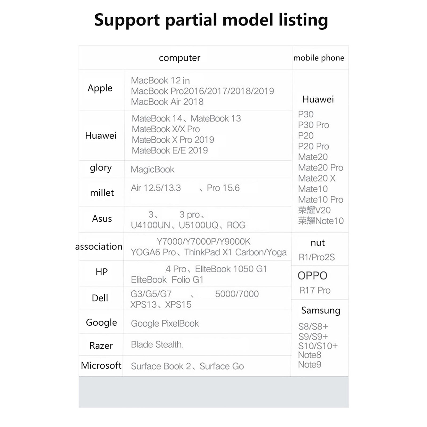427x427 pixels.
Task: Click the "Support partial model listing" title
Action: click(211, 20)
